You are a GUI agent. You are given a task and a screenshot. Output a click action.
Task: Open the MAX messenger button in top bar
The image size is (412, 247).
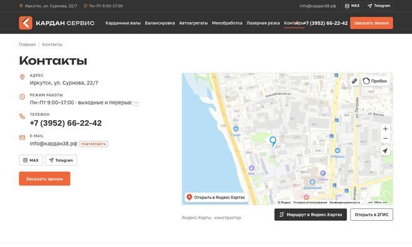(x=352, y=6)
